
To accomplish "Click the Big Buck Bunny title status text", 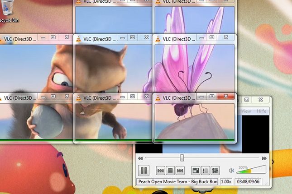I will (177, 181).
